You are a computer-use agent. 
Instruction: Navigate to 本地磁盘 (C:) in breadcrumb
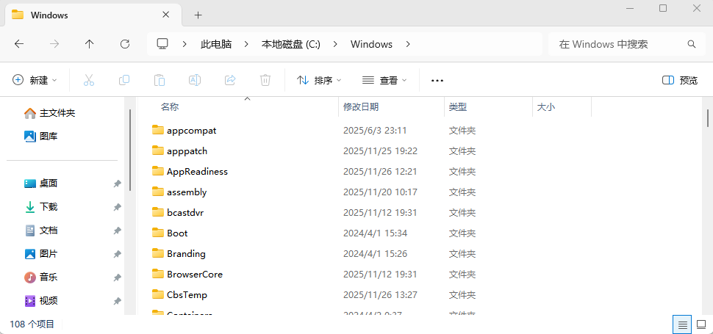[x=291, y=44]
